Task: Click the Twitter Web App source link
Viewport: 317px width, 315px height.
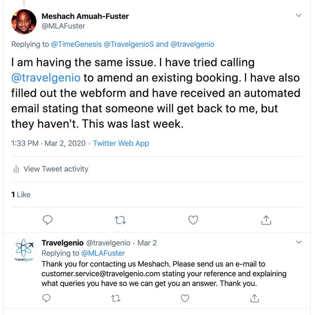Action: (121, 144)
